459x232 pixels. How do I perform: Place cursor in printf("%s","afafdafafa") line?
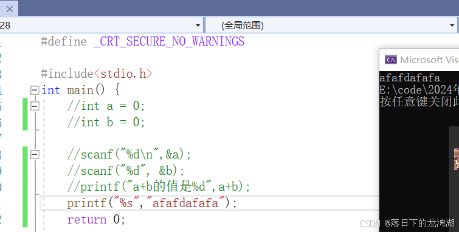coord(151,203)
